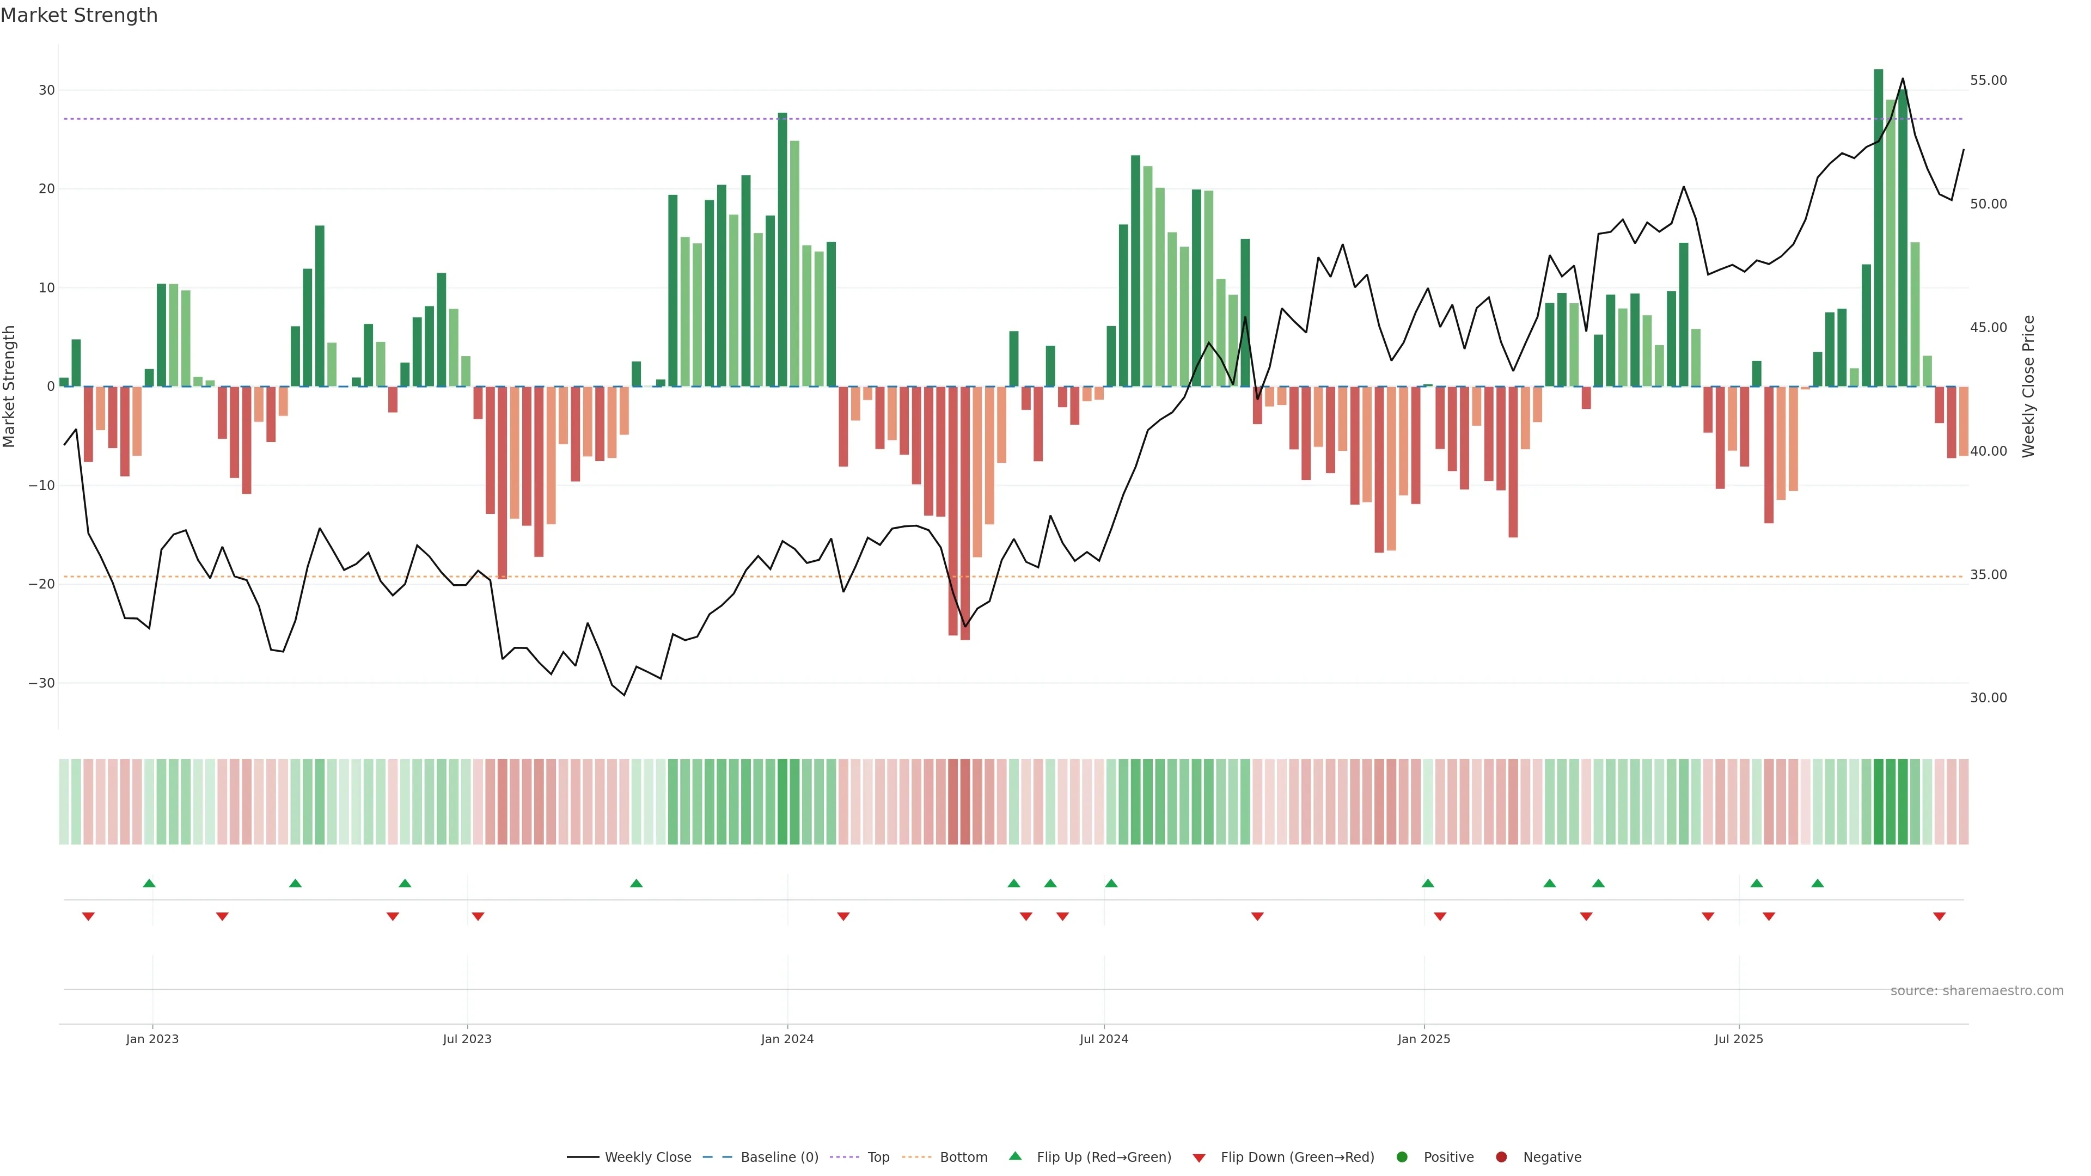Viewport: 2091px width, 1176px height.
Task: Click first green flip-up marker near Jan 2023
Action: coord(149,883)
